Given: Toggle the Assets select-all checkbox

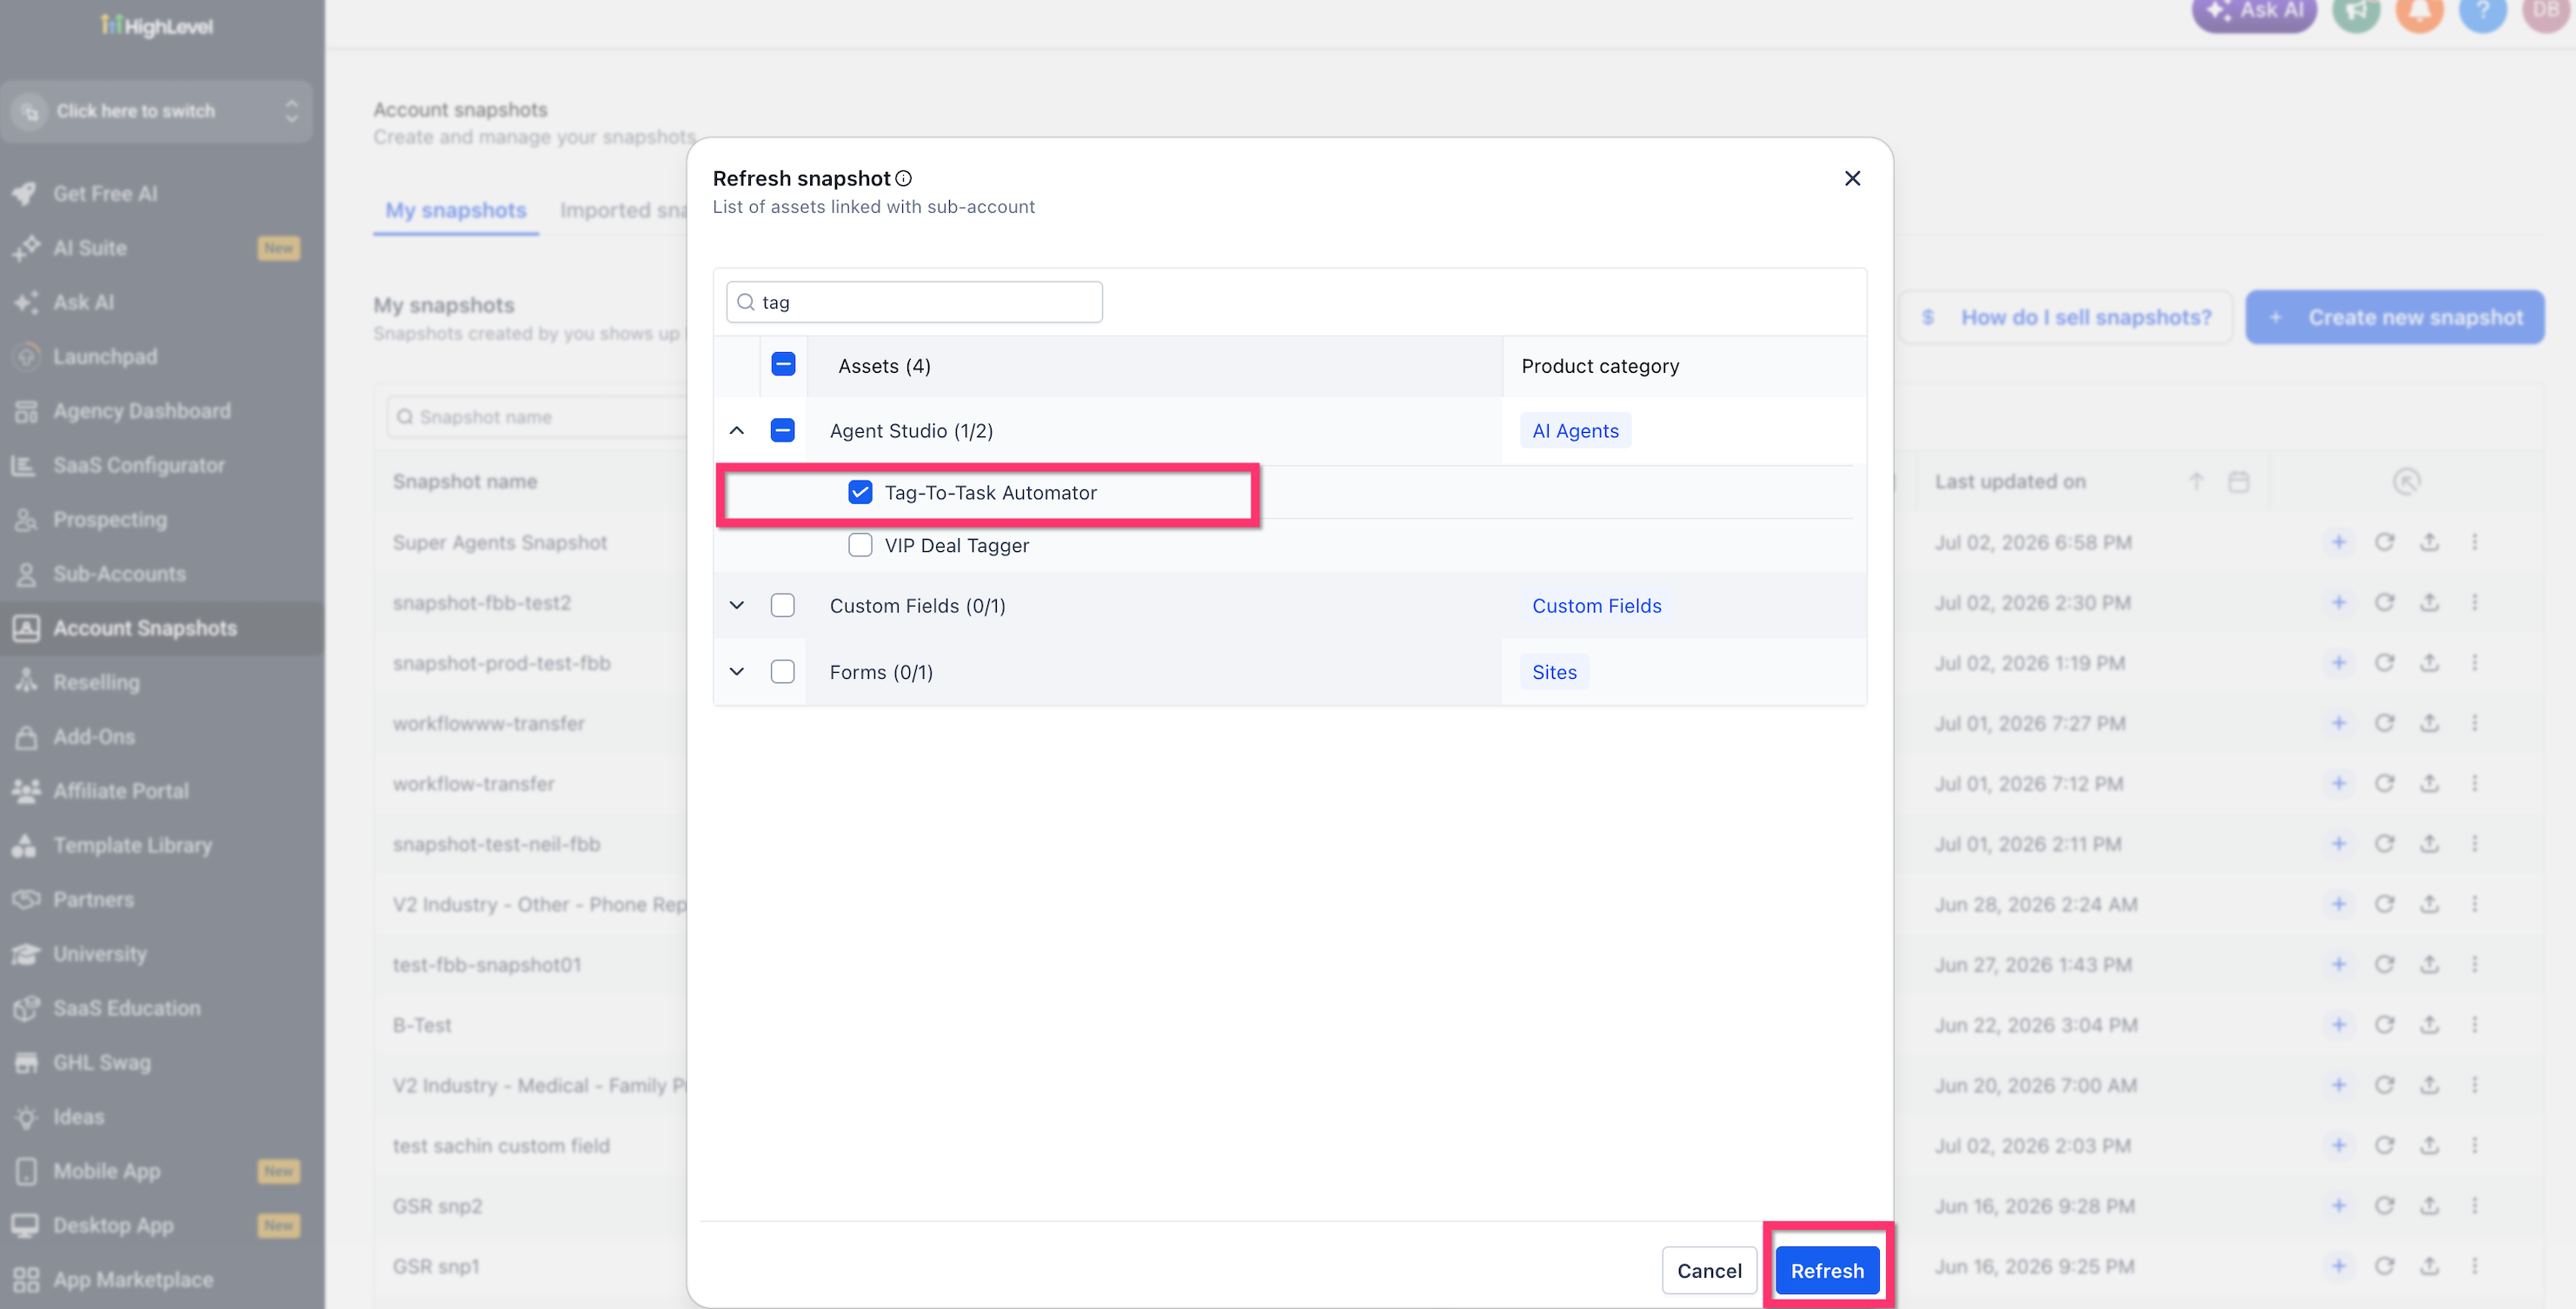Looking at the screenshot, I should pyautogui.click(x=783, y=364).
